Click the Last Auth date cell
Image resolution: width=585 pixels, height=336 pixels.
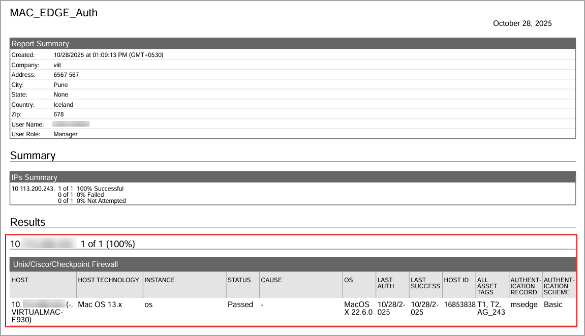(x=391, y=309)
